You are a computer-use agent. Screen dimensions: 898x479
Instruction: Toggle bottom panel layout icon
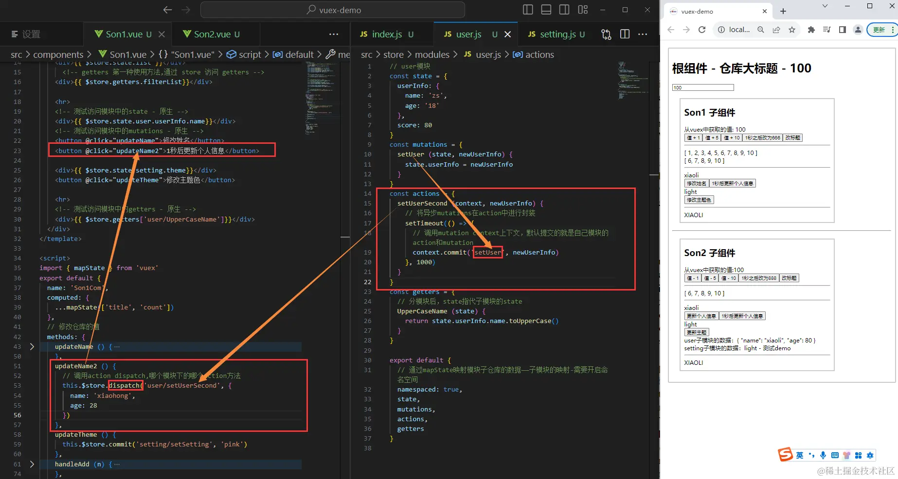[x=546, y=10]
